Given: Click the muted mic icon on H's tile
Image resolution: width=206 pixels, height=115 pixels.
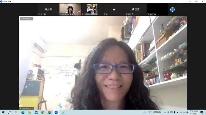Looking at the screenshot, I should [x=105, y=14].
